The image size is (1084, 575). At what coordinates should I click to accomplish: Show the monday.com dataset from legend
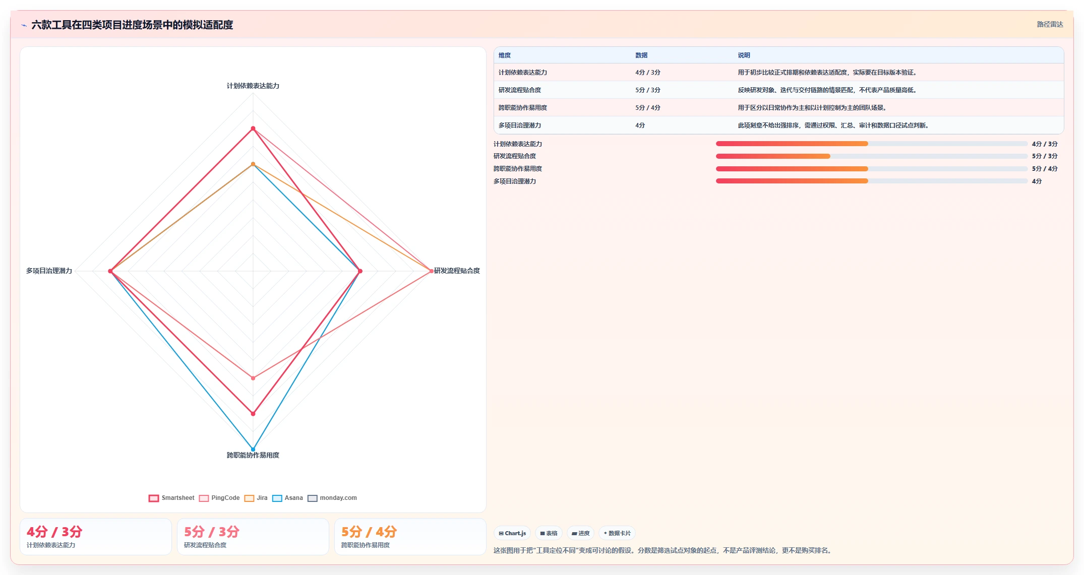(x=332, y=498)
